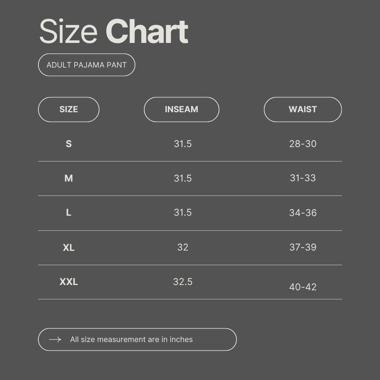Select the 32.5 inseam value

[183, 282]
